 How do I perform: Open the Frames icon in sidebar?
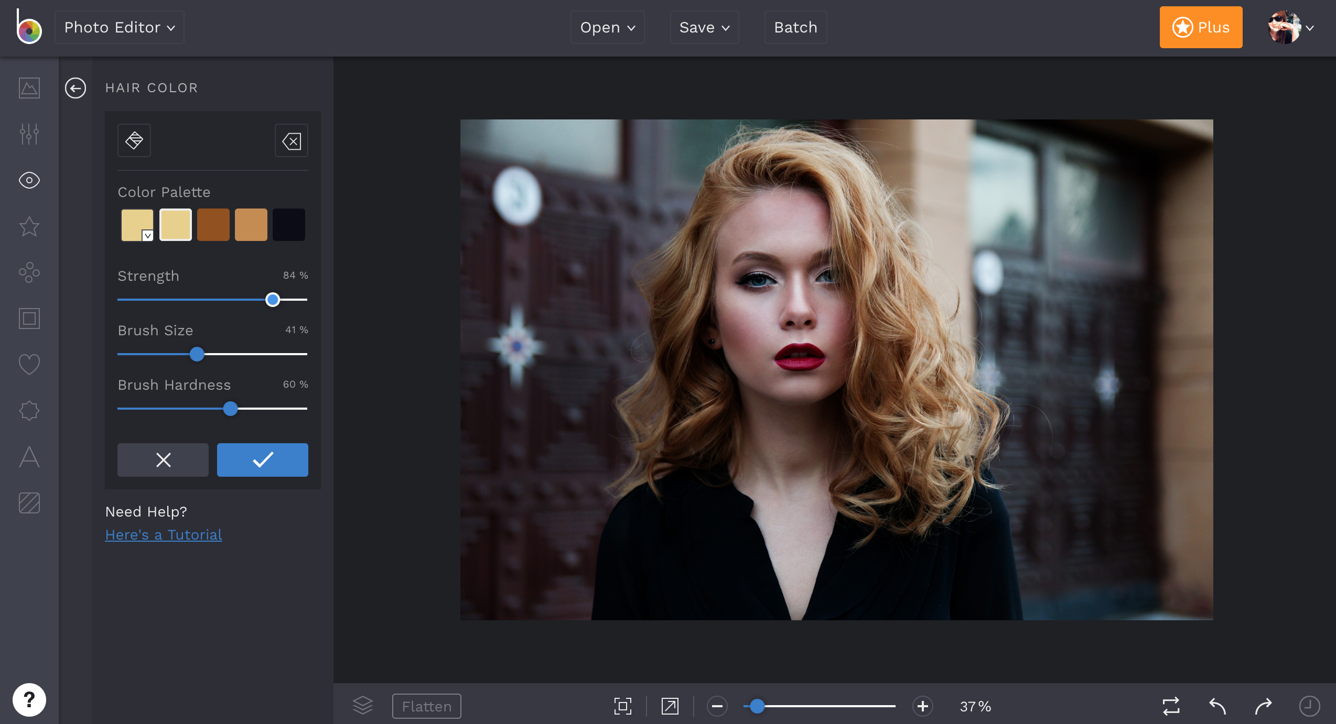pos(29,319)
